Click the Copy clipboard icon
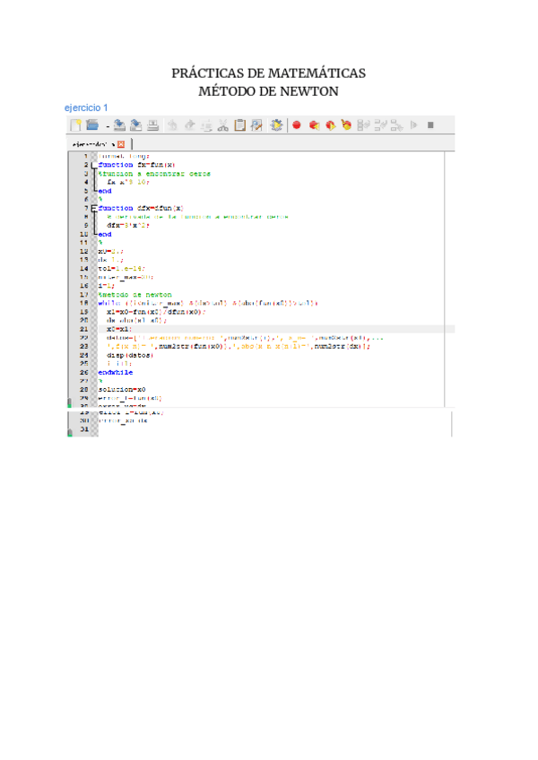The height and width of the screenshot is (760, 538). (239, 125)
